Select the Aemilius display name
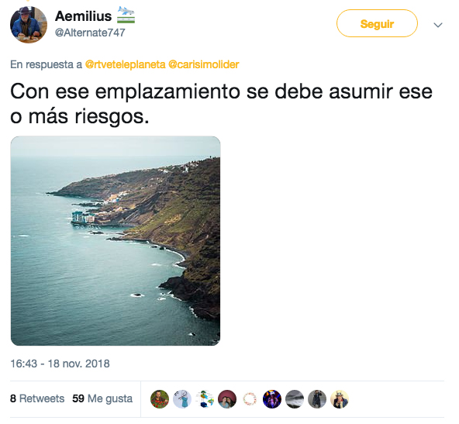The width and height of the screenshot is (459, 424). [83, 16]
